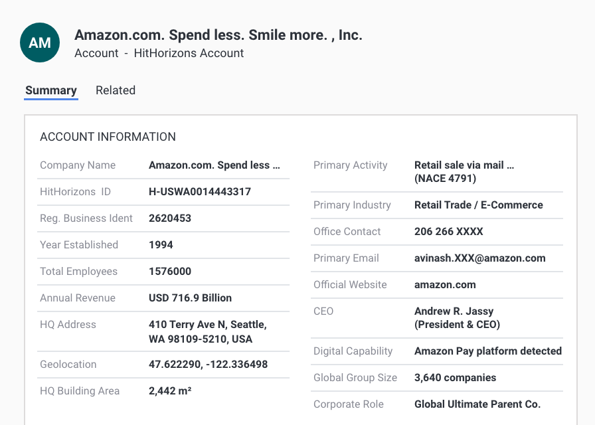Switch to the Related tab

[116, 90]
